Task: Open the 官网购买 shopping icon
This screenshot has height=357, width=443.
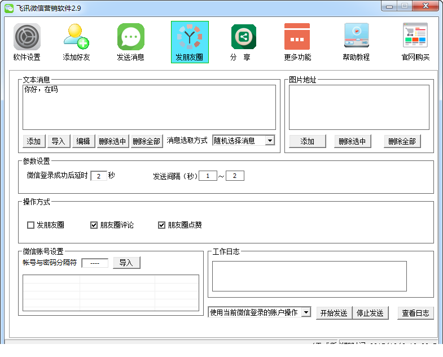Action: [415, 36]
